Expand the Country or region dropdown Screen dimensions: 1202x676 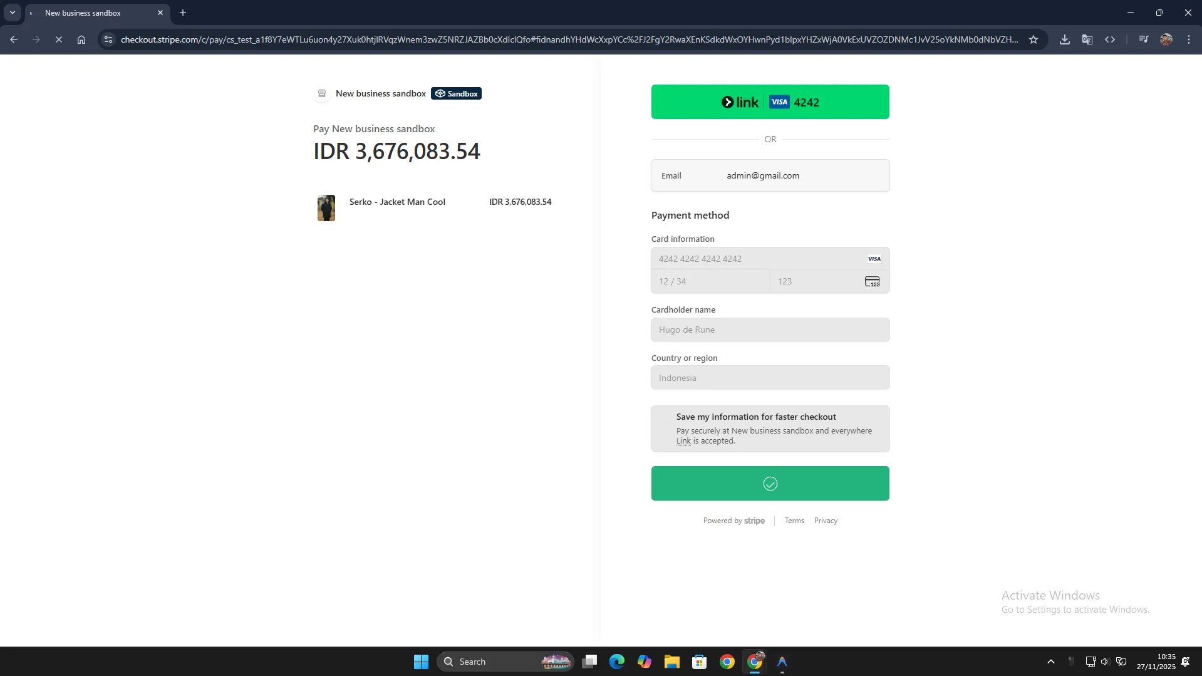770,378
